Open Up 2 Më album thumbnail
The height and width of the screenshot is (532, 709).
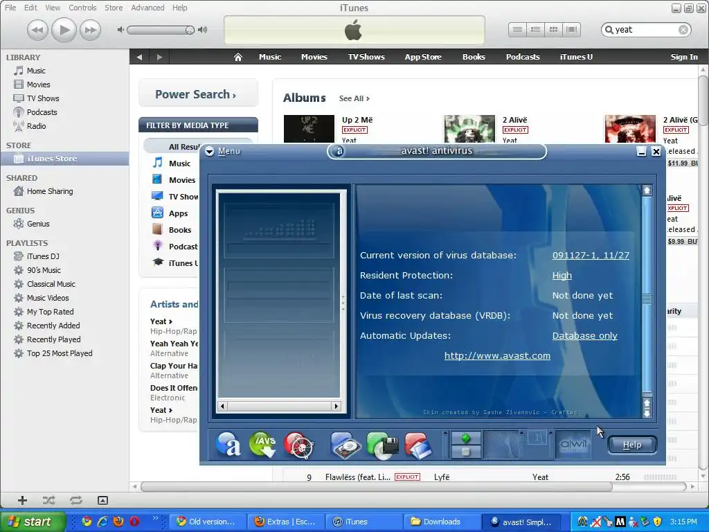309,129
